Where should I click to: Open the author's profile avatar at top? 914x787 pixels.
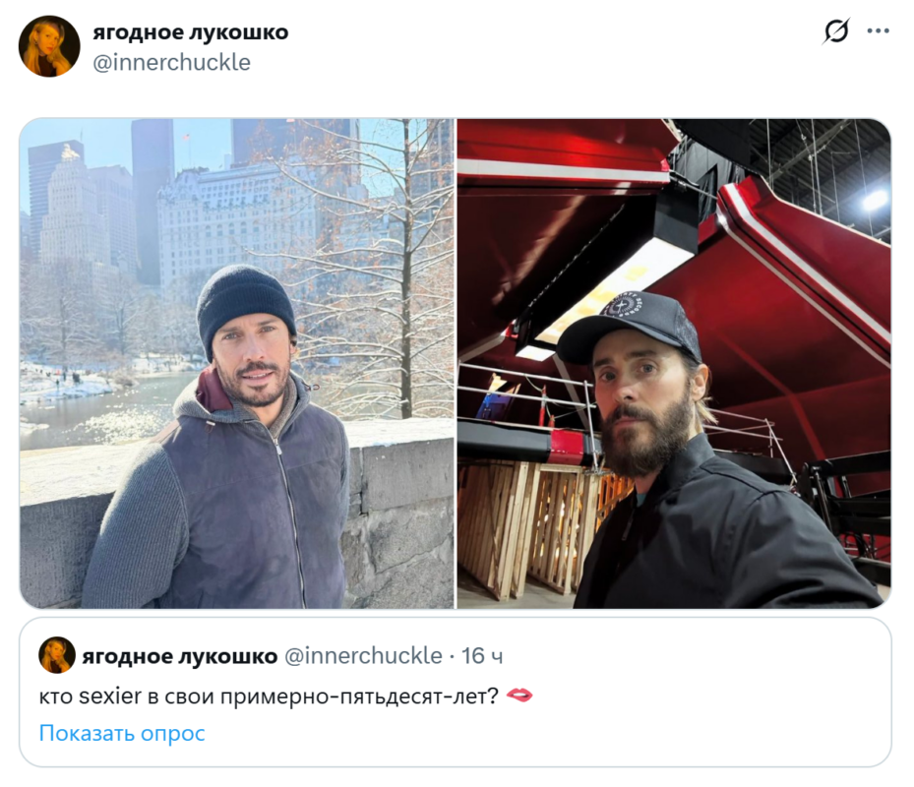coord(49,46)
